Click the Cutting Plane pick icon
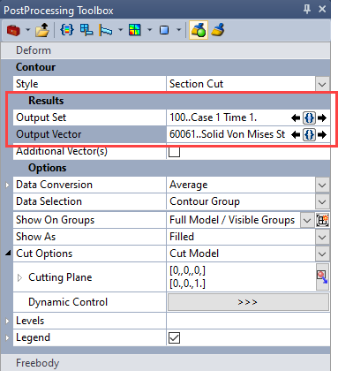The image size is (338, 371). click(322, 277)
